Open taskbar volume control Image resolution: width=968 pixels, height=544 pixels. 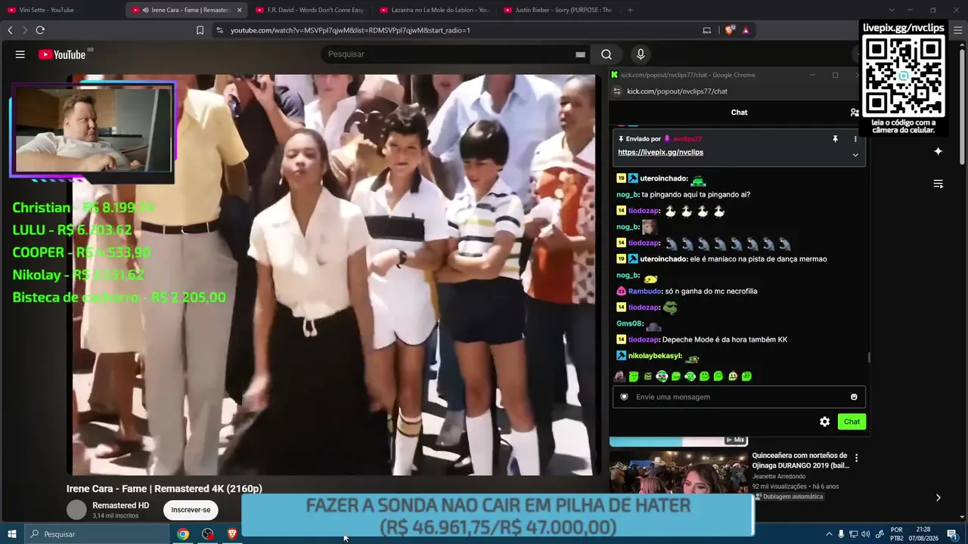tap(866, 534)
